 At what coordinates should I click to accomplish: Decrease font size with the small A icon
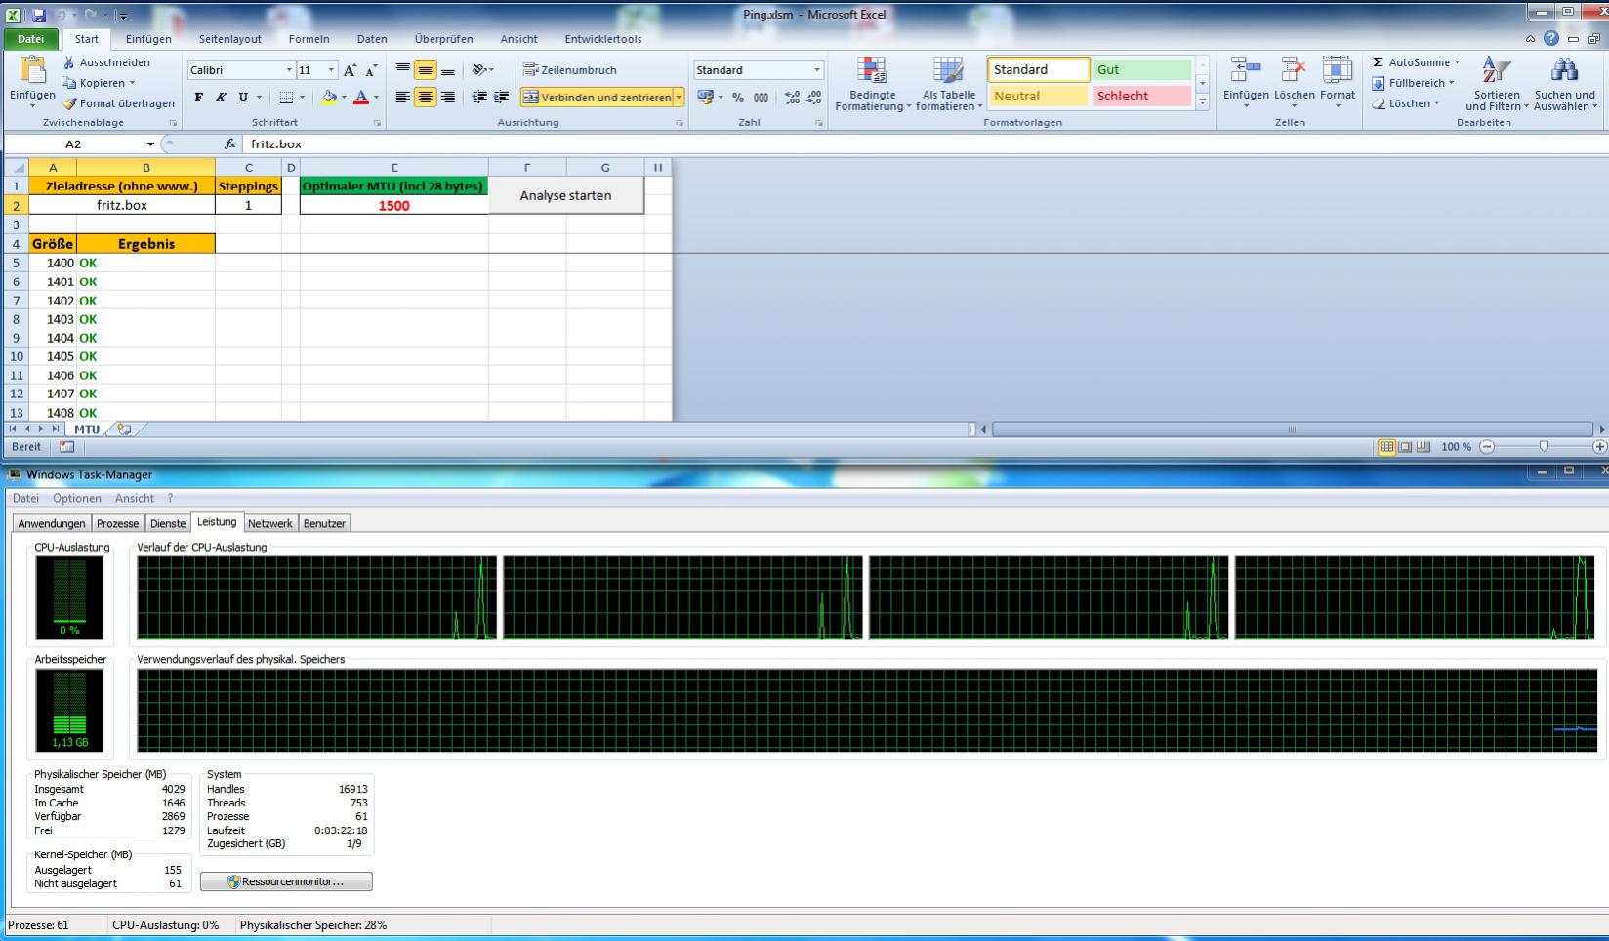click(371, 70)
